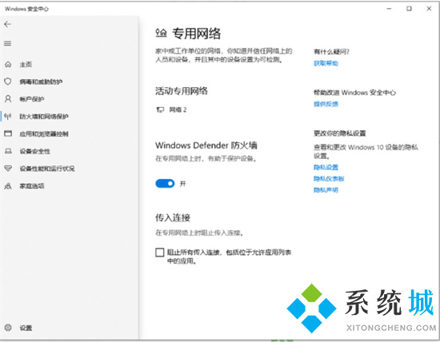
Task: Select firewall and network protection icon
Action: (x=8, y=116)
